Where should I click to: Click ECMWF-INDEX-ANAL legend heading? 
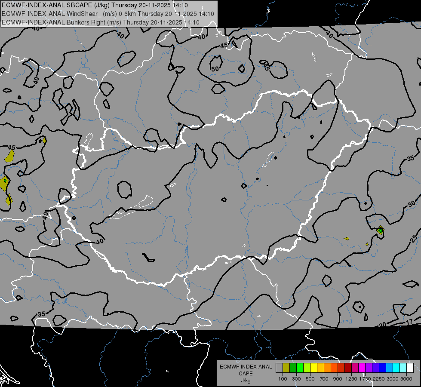(246, 367)
